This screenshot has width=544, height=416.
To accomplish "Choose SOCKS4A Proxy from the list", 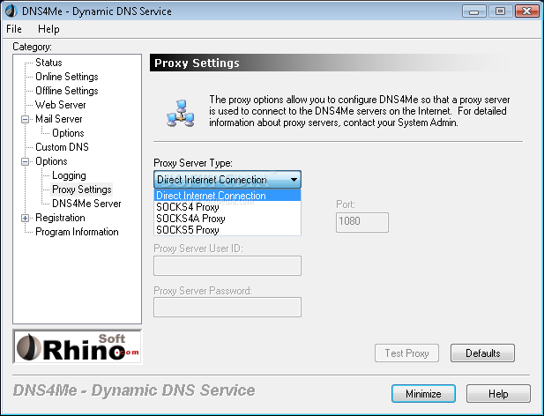I will (x=227, y=219).
